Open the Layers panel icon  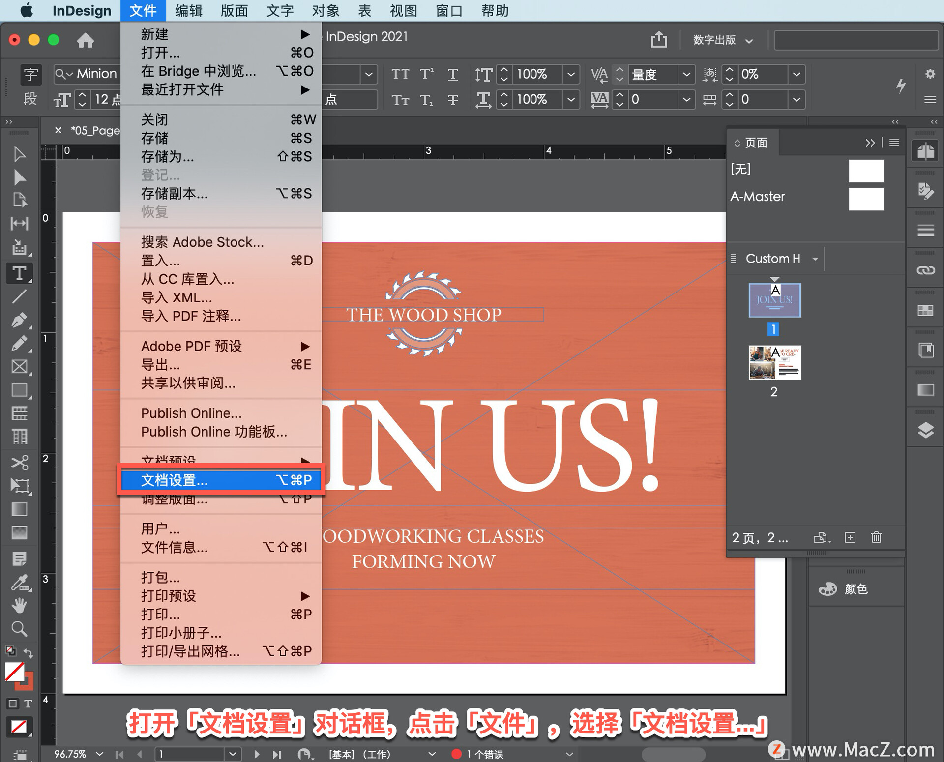coord(926,430)
